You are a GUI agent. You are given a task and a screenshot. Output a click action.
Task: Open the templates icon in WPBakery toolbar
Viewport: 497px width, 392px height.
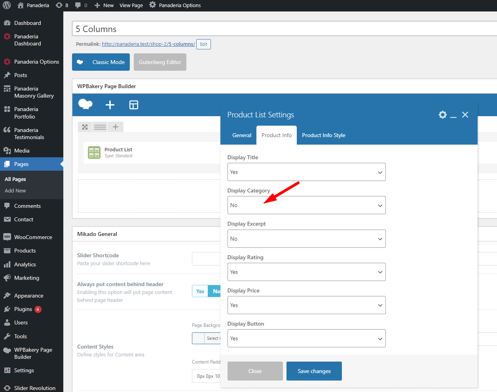pyautogui.click(x=134, y=105)
